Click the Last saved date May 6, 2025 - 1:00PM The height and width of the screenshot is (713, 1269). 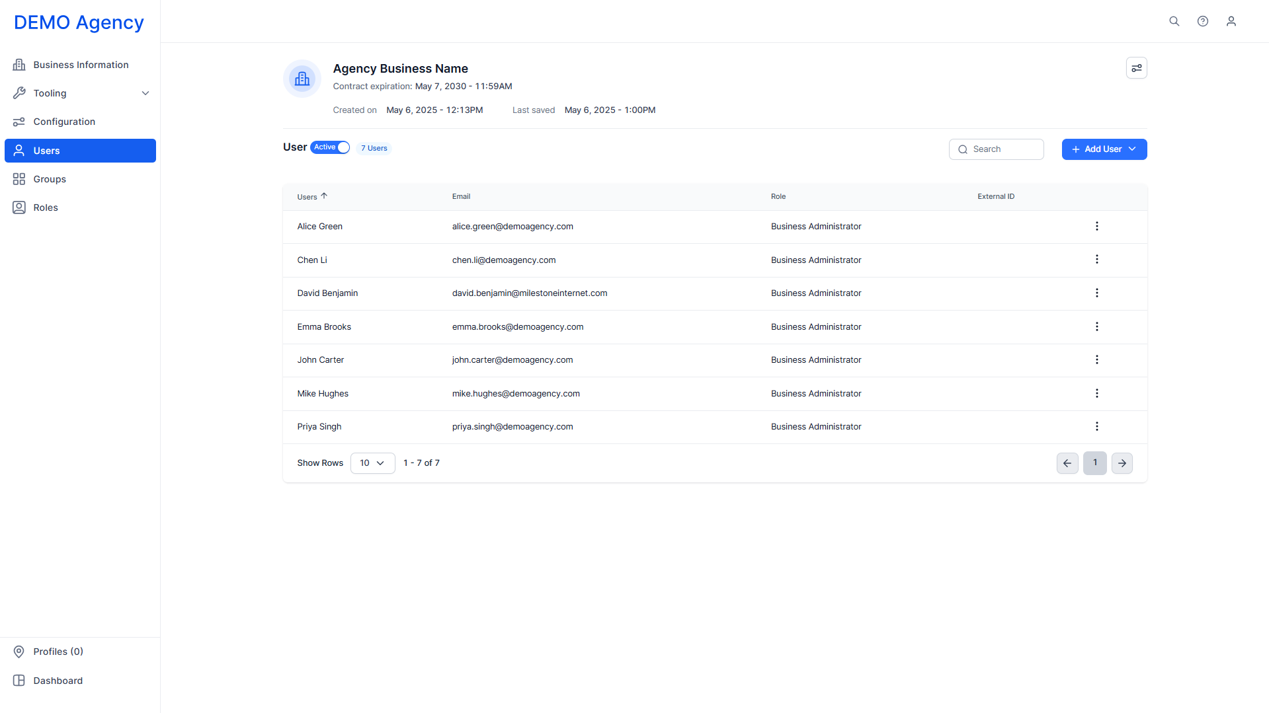(x=610, y=110)
